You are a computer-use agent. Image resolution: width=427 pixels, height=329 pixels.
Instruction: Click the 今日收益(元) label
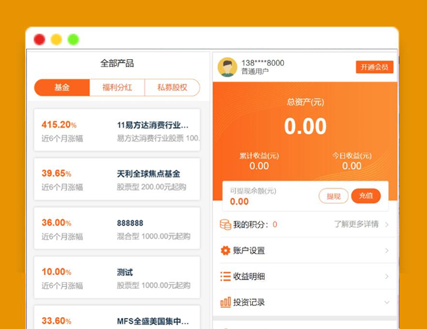click(x=352, y=156)
